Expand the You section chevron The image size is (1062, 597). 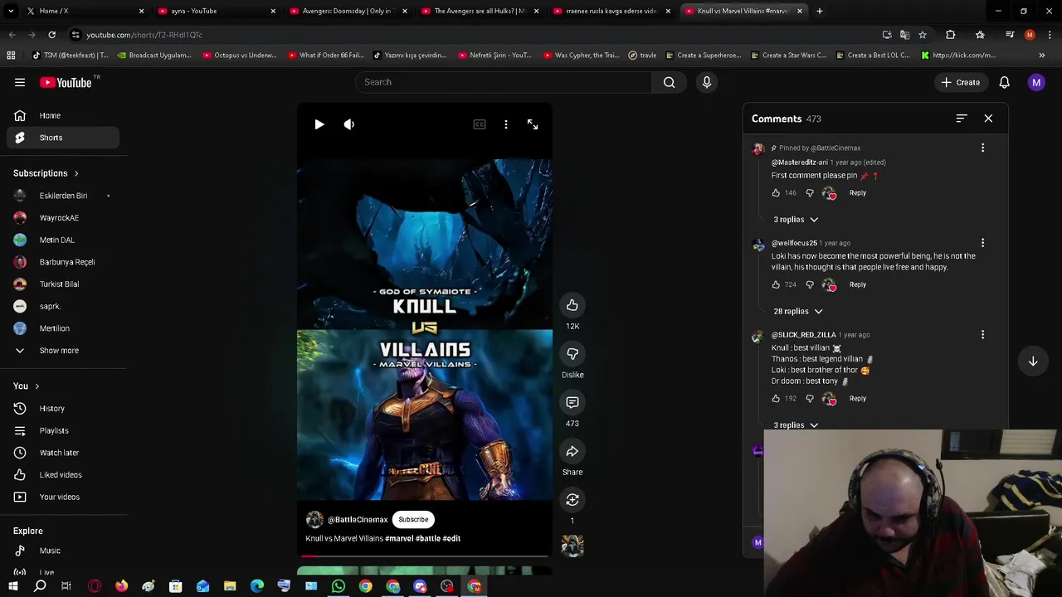(37, 386)
